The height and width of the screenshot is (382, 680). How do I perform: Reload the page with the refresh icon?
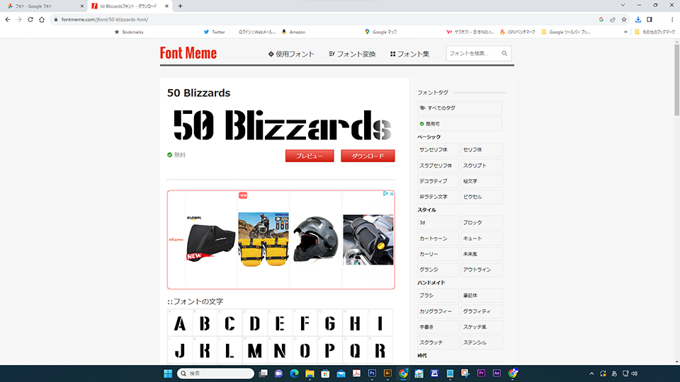click(30, 20)
